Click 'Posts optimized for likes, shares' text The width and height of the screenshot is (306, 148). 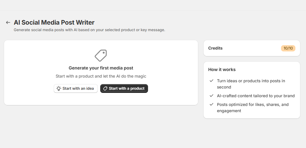coord(253,108)
